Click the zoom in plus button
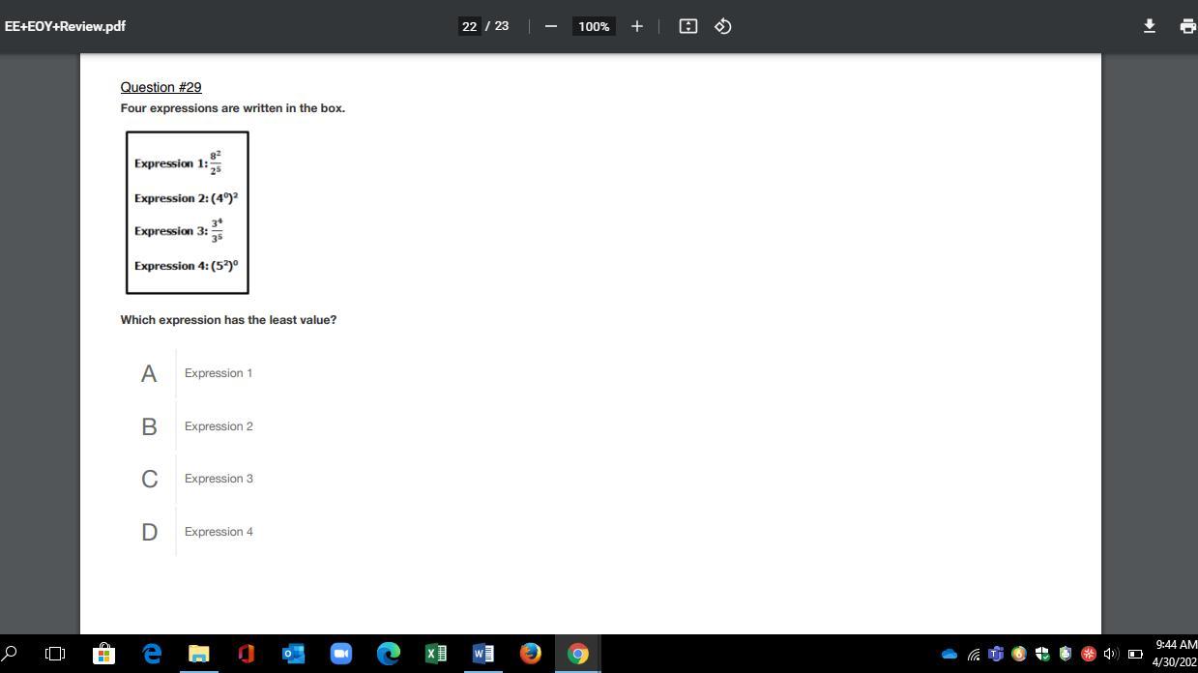This screenshot has width=1198, height=673. 636,26
